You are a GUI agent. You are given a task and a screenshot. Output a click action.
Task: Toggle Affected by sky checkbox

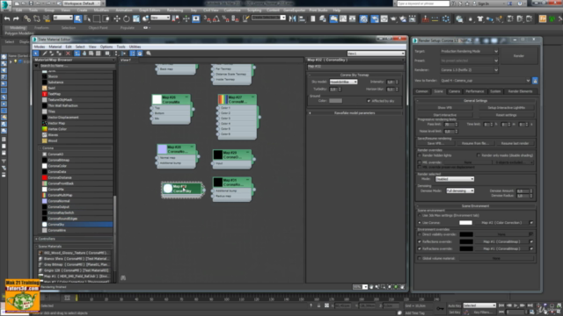coord(369,101)
